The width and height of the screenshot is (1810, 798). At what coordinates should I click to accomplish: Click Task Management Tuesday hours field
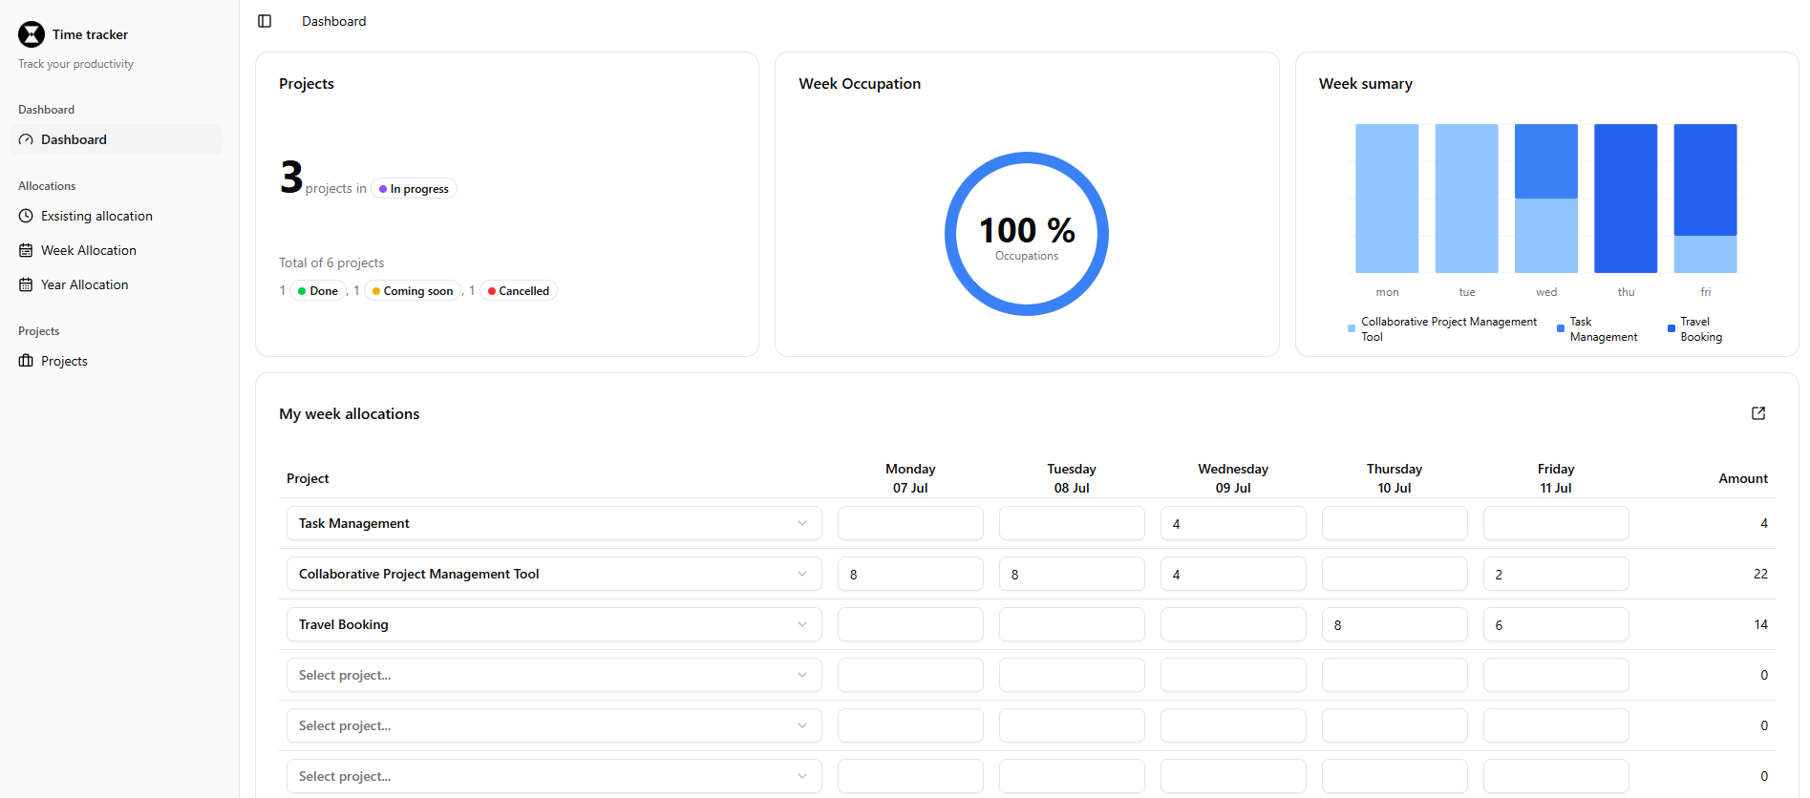pyautogui.click(x=1072, y=523)
